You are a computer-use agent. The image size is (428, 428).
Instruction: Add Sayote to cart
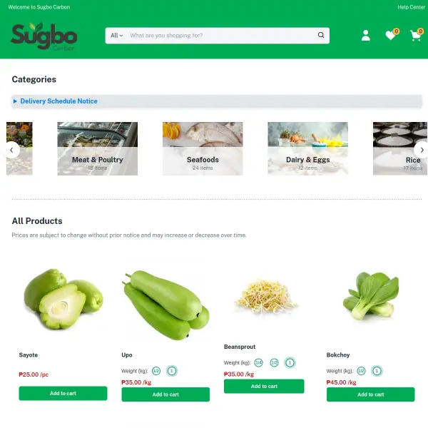63,393
